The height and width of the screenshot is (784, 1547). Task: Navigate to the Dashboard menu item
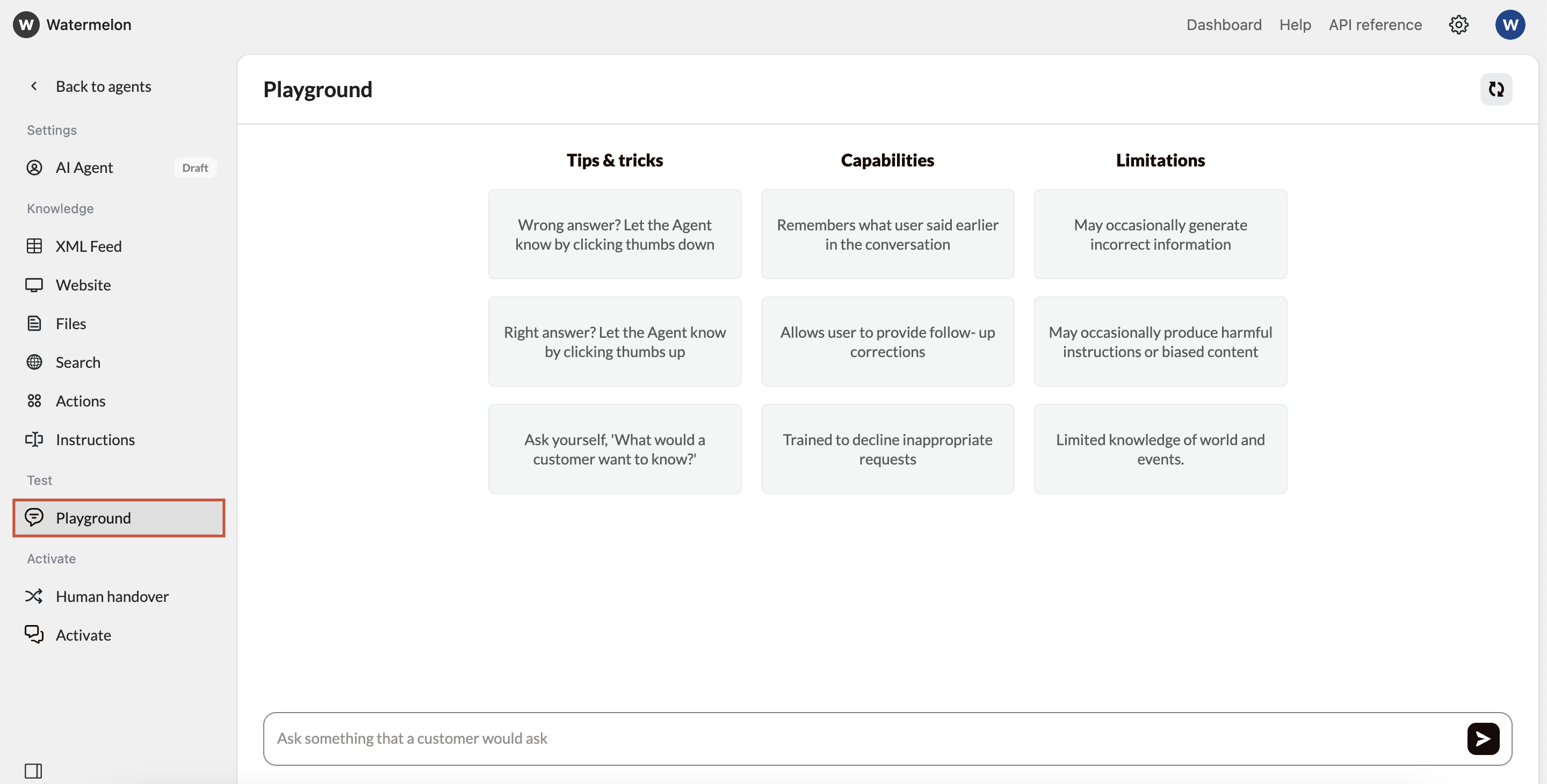coord(1224,25)
